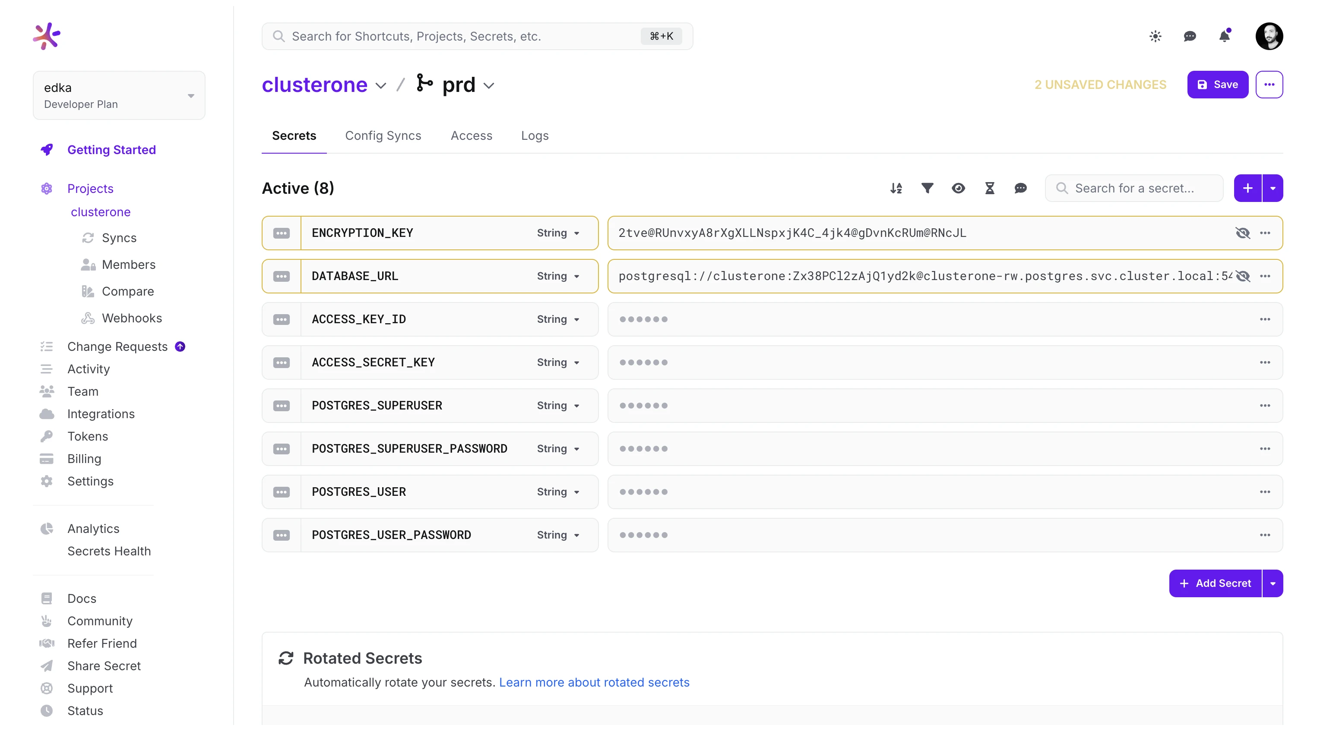The image size is (1317, 731).
Task: Open more options for DATABASE_URL row
Action: pos(1265,276)
